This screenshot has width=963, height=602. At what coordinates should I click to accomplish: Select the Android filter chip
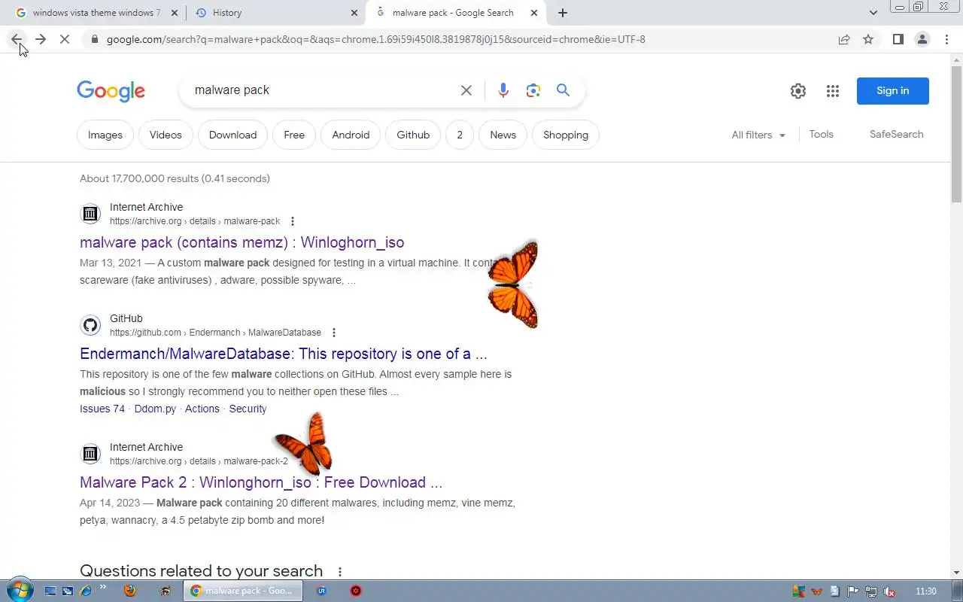point(351,135)
